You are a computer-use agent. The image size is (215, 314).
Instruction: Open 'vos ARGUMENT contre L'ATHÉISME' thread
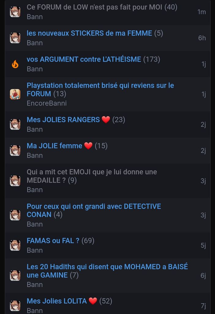pos(84,59)
